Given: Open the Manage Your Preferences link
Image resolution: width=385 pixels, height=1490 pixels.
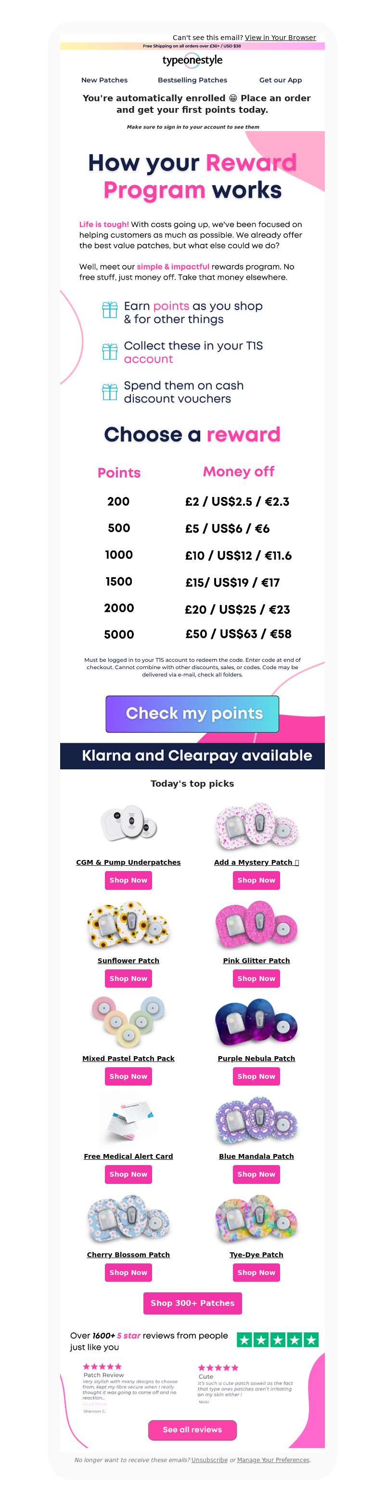Looking at the screenshot, I should click(273, 1460).
